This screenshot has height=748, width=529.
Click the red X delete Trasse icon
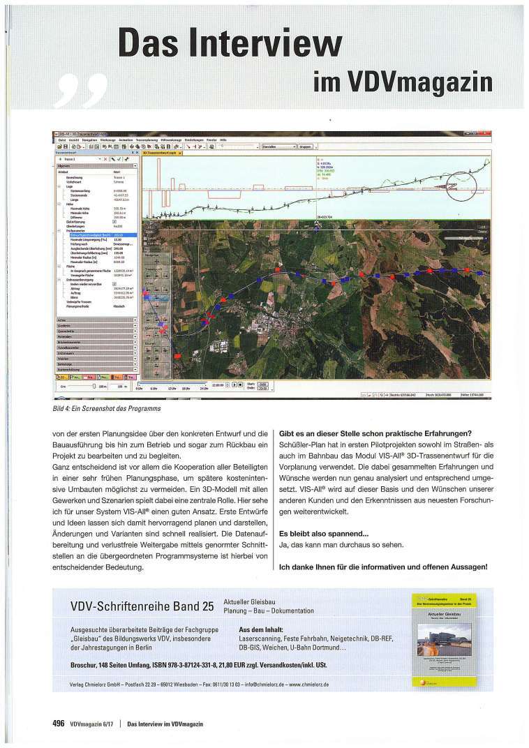(x=105, y=159)
